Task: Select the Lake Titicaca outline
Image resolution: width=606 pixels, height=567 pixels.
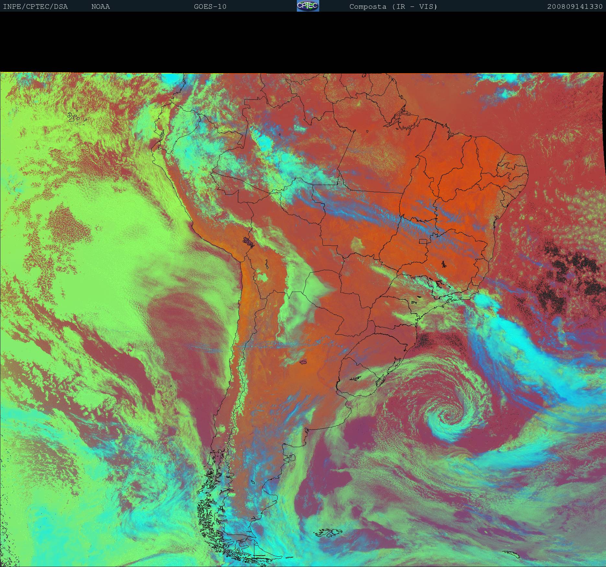Action: [249, 242]
